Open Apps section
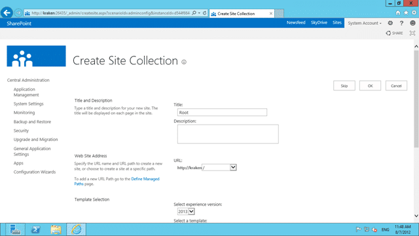419x236 pixels. pos(18,163)
